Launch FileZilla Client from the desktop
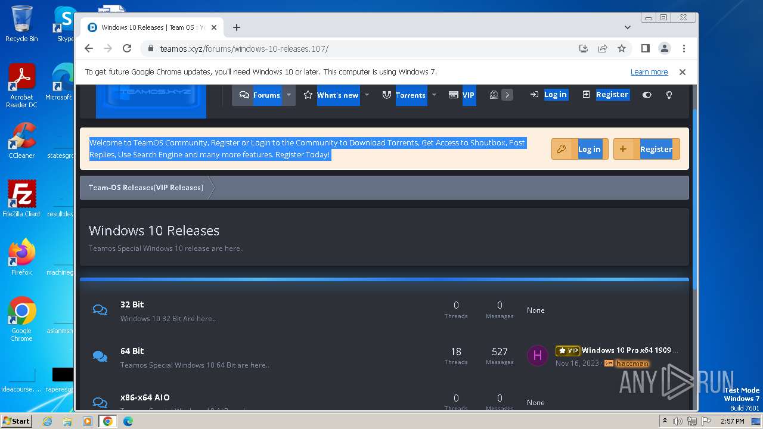The width and height of the screenshot is (763, 429). coord(21,198)
